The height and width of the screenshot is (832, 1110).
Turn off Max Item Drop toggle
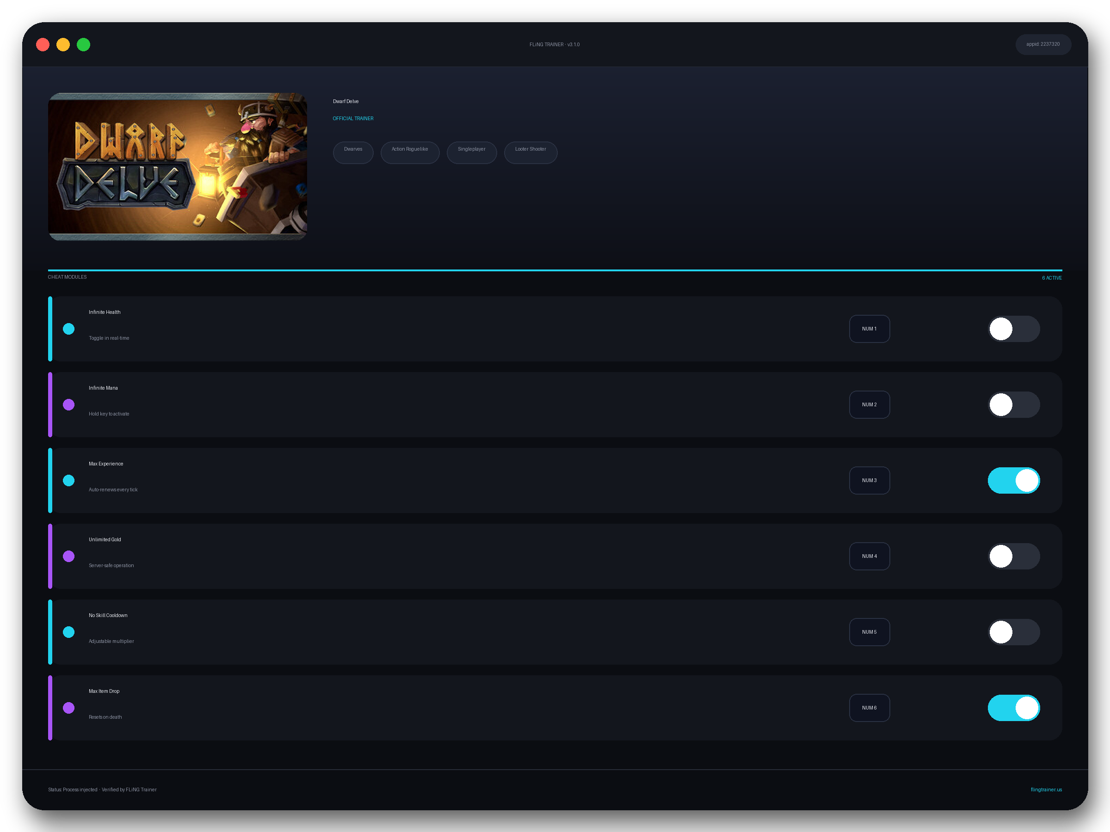tap(1014, 708)
